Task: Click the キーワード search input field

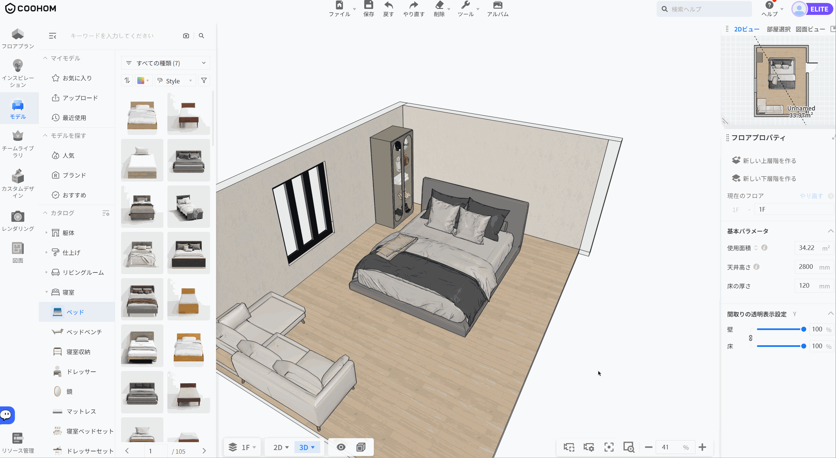Action: 122,36
